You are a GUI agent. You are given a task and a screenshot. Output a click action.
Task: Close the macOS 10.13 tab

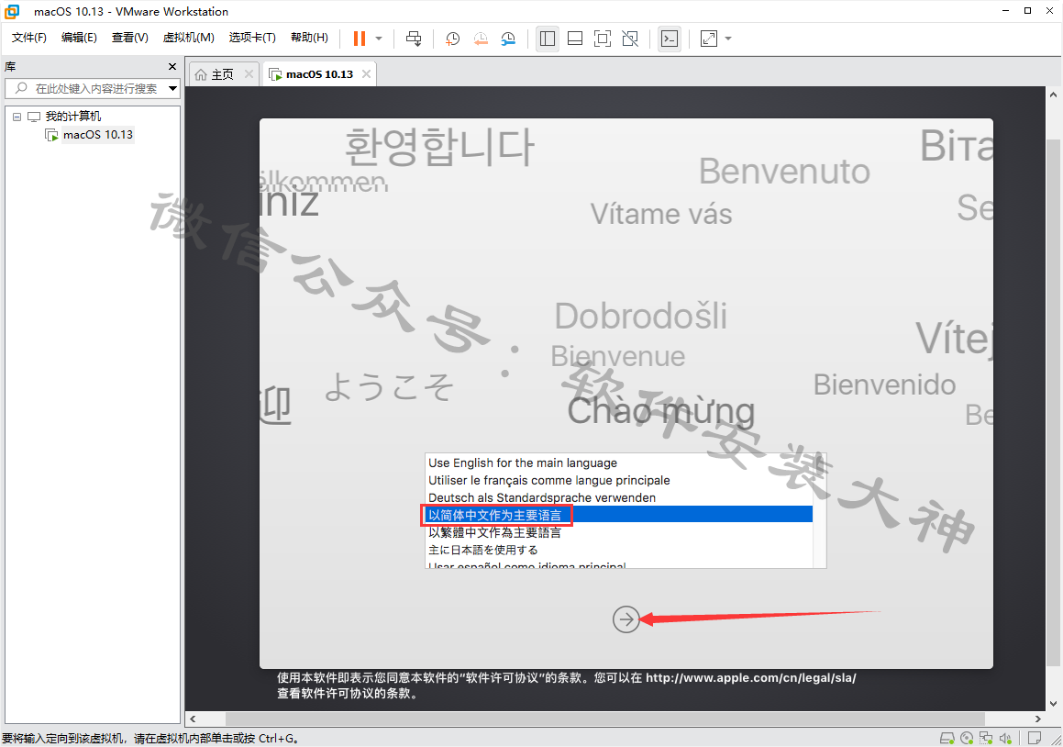(366, 74)
